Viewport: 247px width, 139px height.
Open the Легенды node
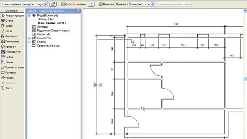(x=42, y=27)
